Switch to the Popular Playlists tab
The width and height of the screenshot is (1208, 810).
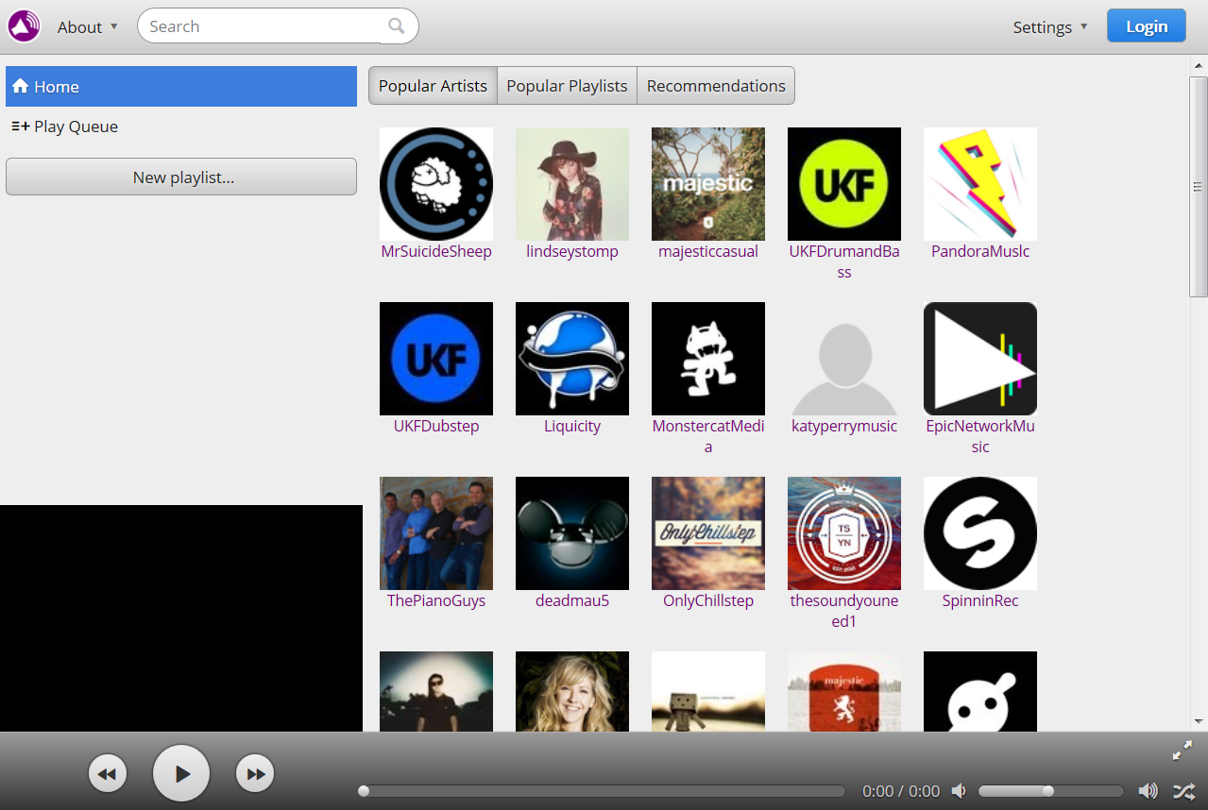point(567,86)
